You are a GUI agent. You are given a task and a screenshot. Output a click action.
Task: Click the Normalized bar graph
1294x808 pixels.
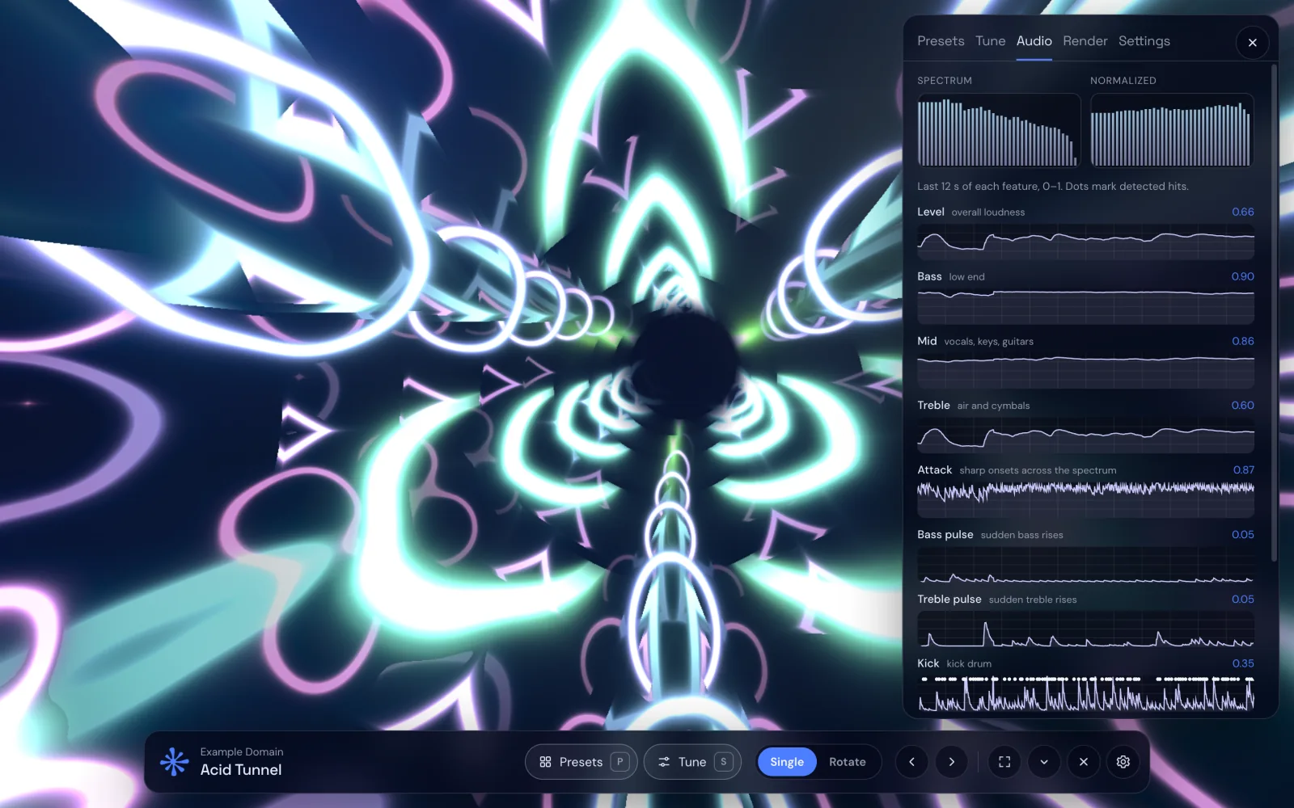[1172, 130]
